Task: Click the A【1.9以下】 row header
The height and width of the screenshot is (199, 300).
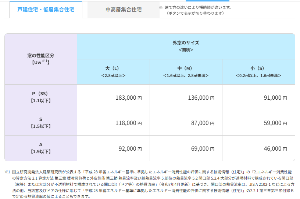Action: click(x=41, y=148)
